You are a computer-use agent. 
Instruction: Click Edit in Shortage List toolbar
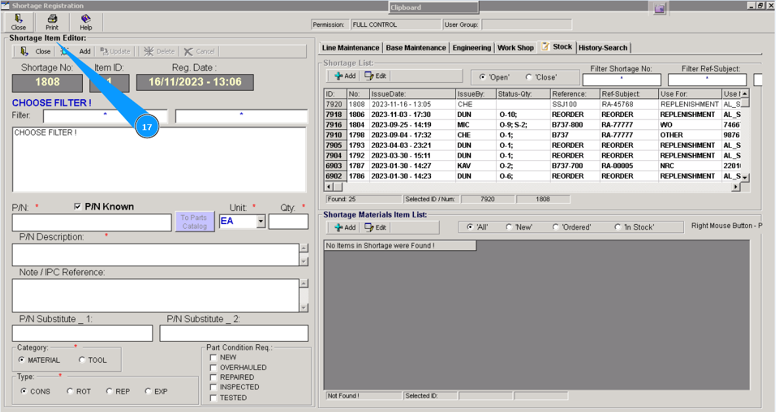click(375, 76)
